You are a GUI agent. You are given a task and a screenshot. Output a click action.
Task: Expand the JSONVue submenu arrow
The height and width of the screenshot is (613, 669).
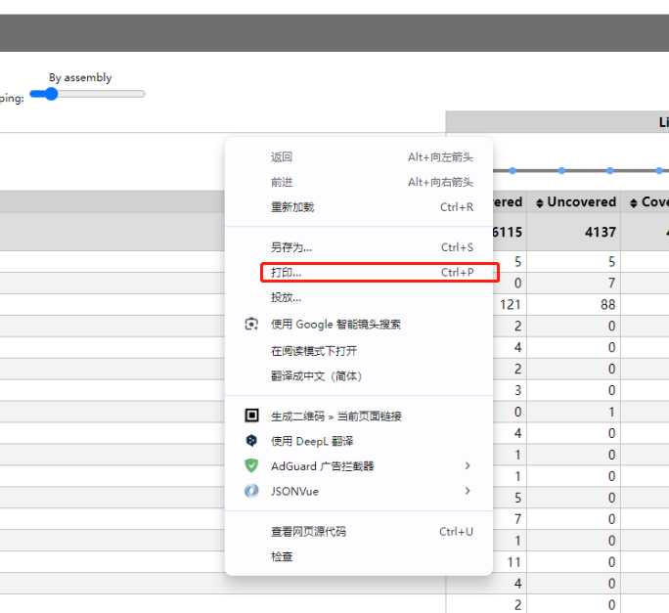pos(468,492)
